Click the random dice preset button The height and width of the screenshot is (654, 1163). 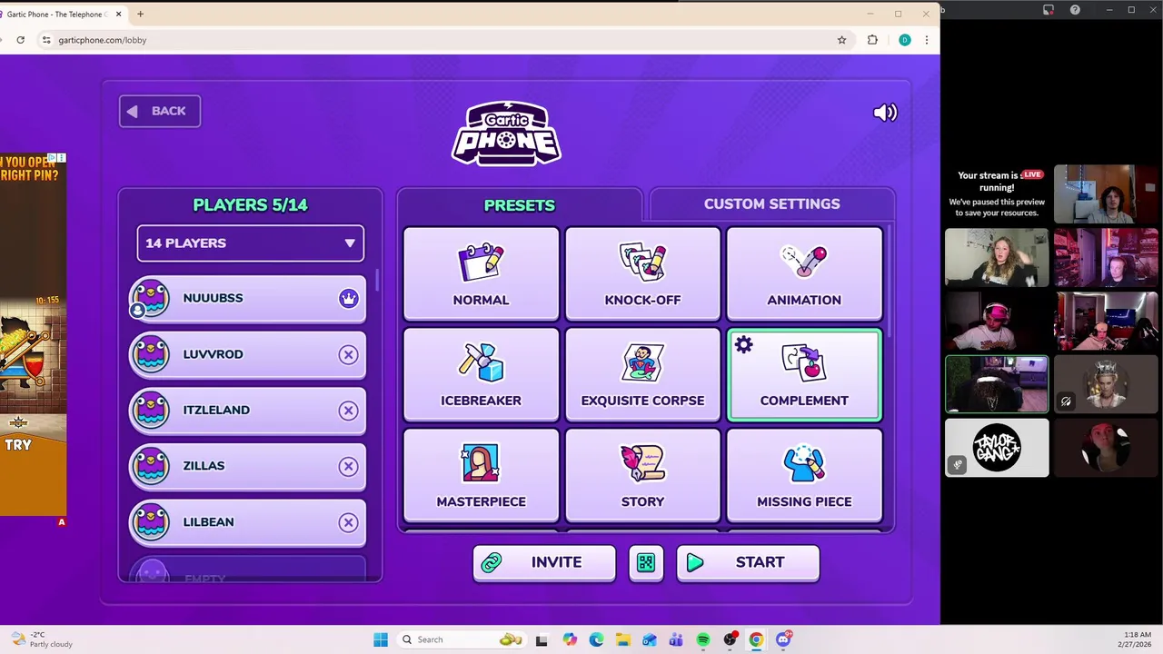tap(646, 563)
